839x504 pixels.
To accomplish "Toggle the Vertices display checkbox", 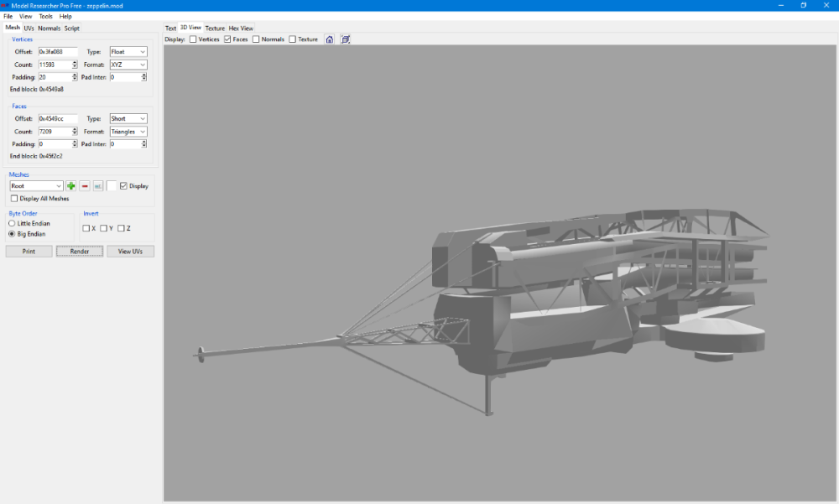I will pyautogui.click(x=193, y=39).
